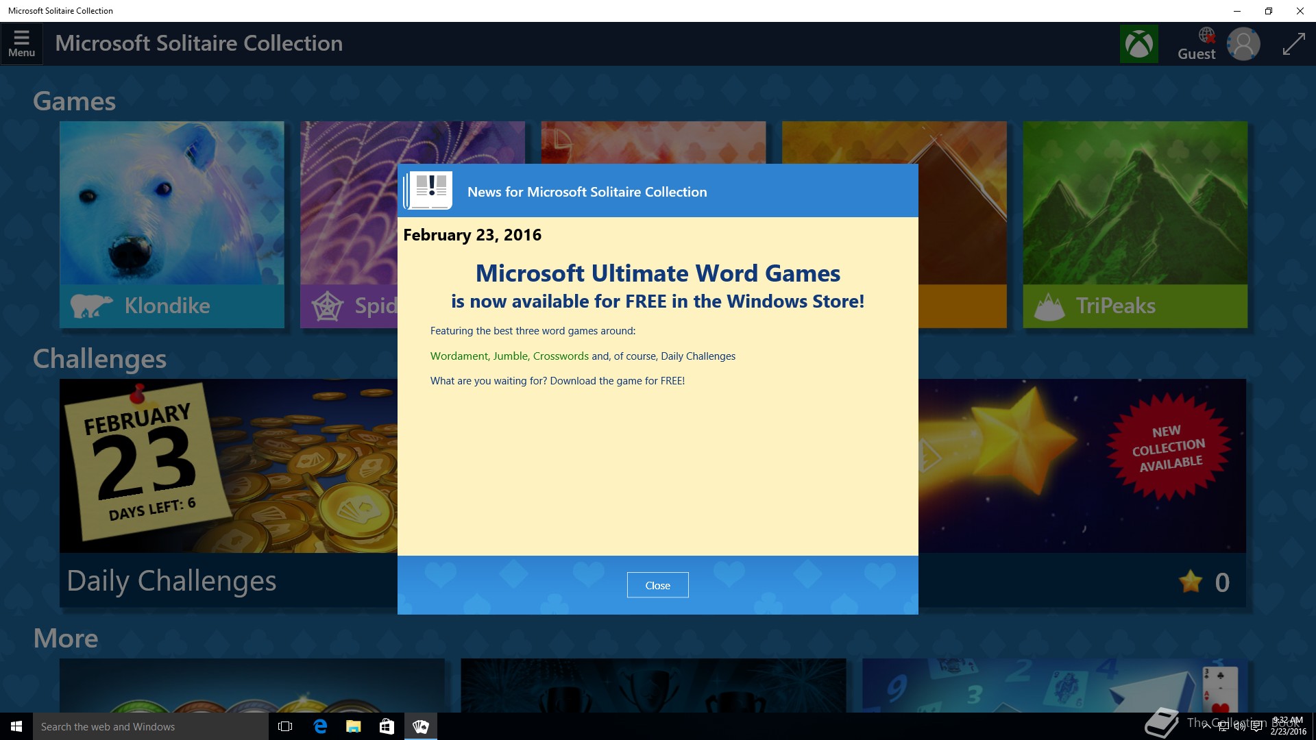Image resolution: width=1316 pixels, height=740 pixels.
Task: Click the New Collection Available badge
Action: (x=1168, y=449)
